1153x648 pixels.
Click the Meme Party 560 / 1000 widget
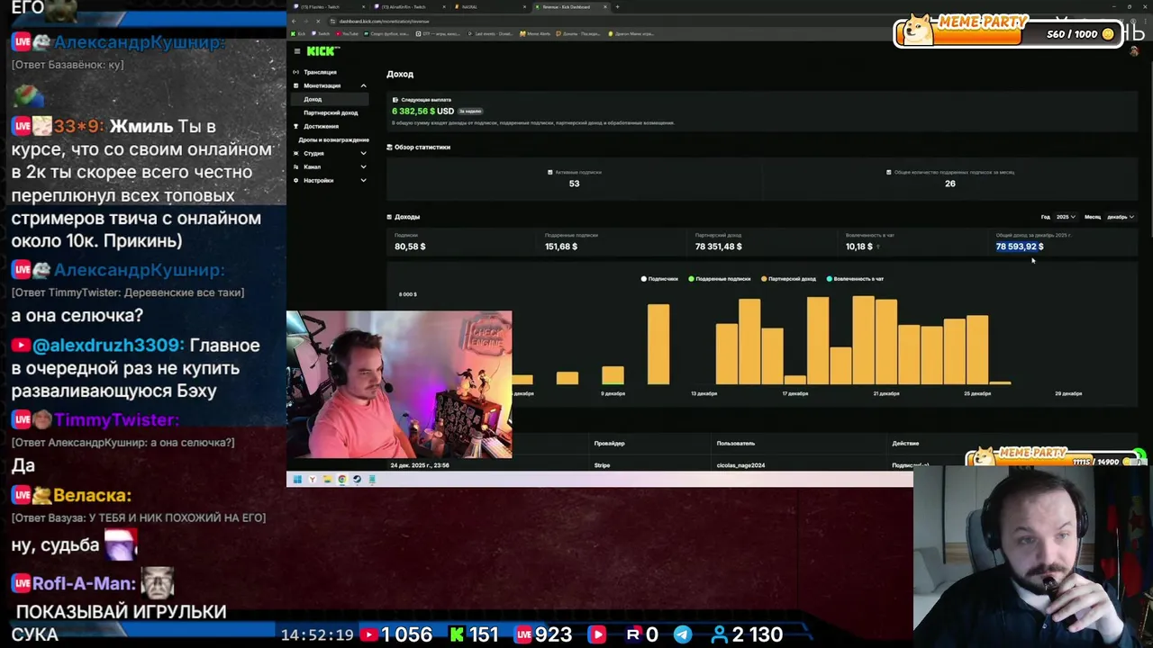[1009, 31]
